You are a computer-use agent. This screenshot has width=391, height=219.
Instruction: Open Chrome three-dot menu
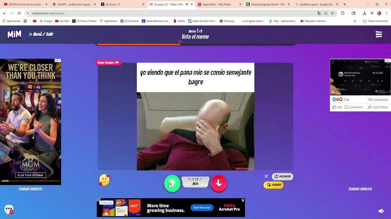tap(386, 13)
